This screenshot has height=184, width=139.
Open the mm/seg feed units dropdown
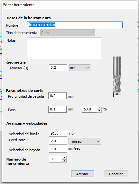coord(85,141)
